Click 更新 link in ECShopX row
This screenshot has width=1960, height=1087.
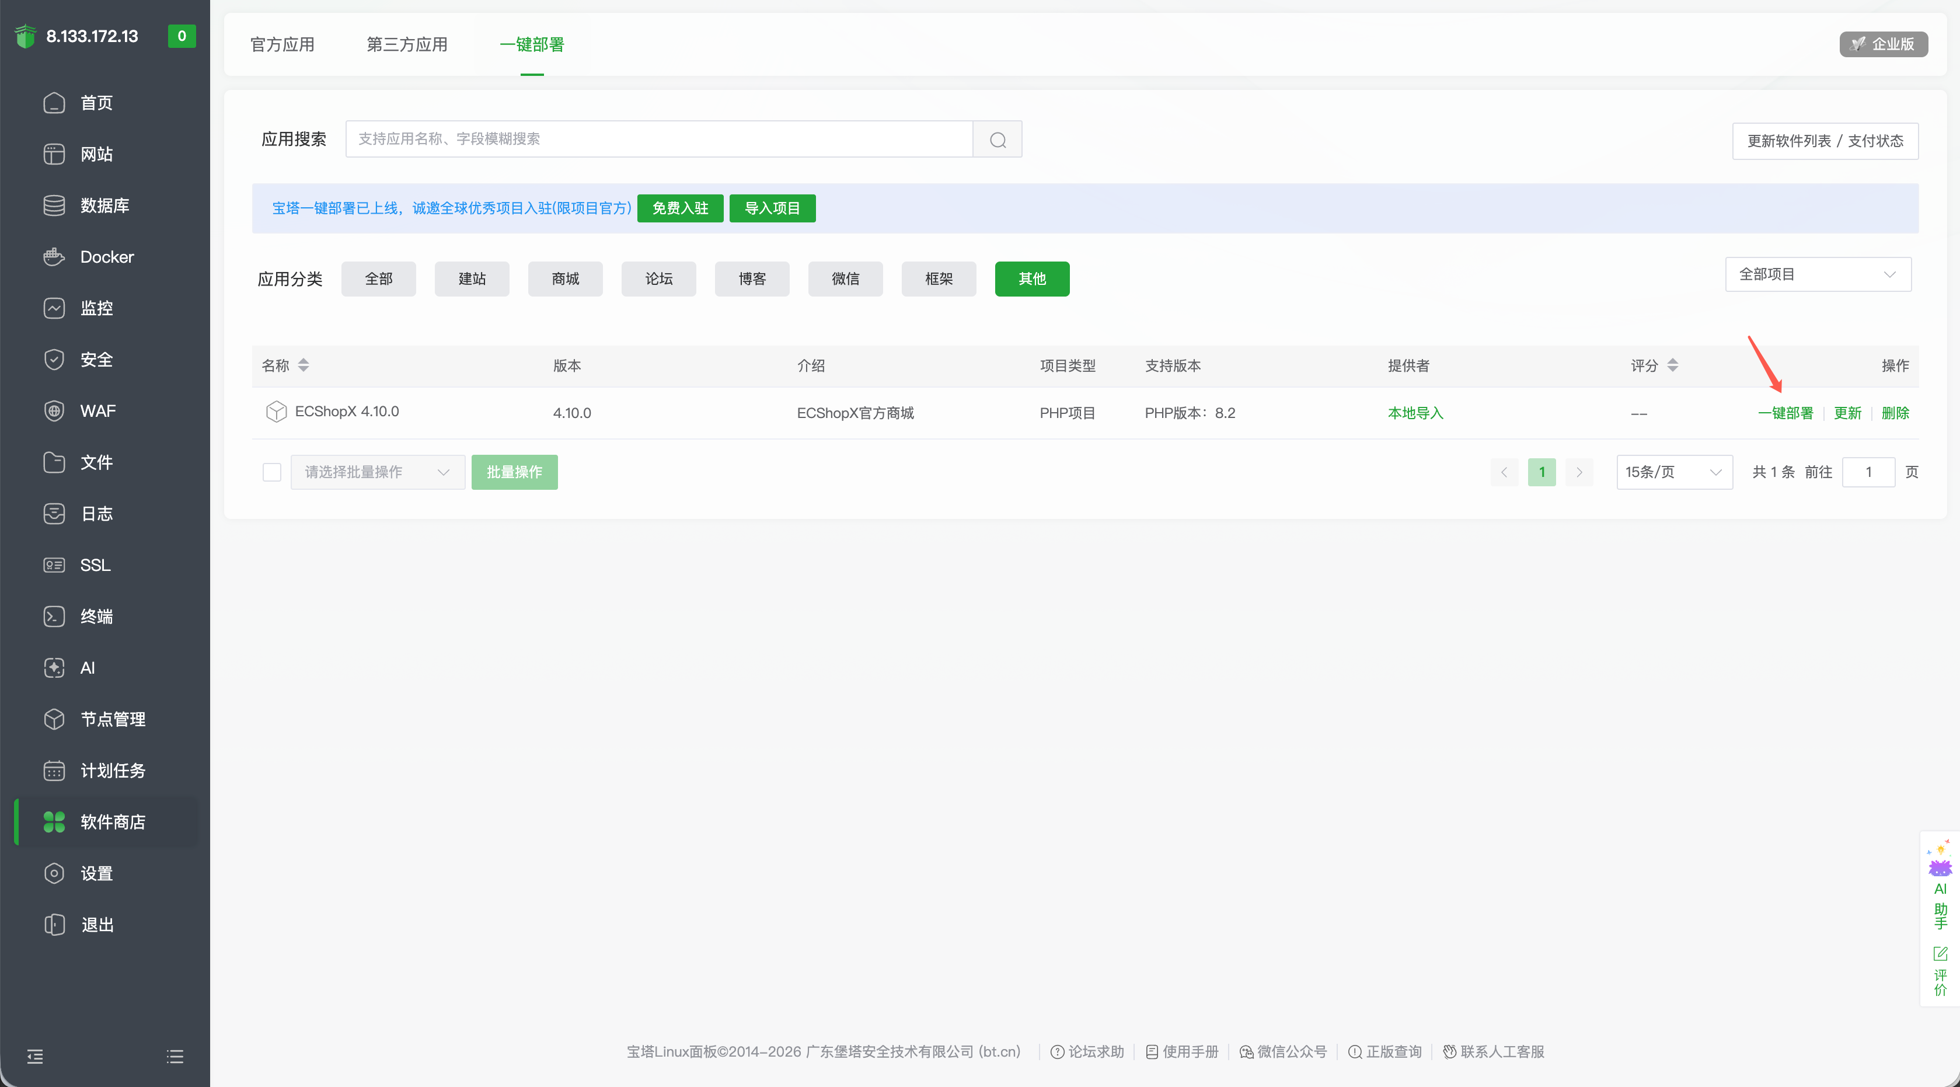[x=1847, y=413]
